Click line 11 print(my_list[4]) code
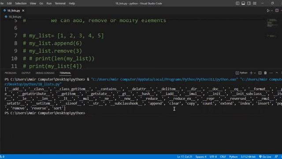The image size is (282, 159). tap(52, 66)
